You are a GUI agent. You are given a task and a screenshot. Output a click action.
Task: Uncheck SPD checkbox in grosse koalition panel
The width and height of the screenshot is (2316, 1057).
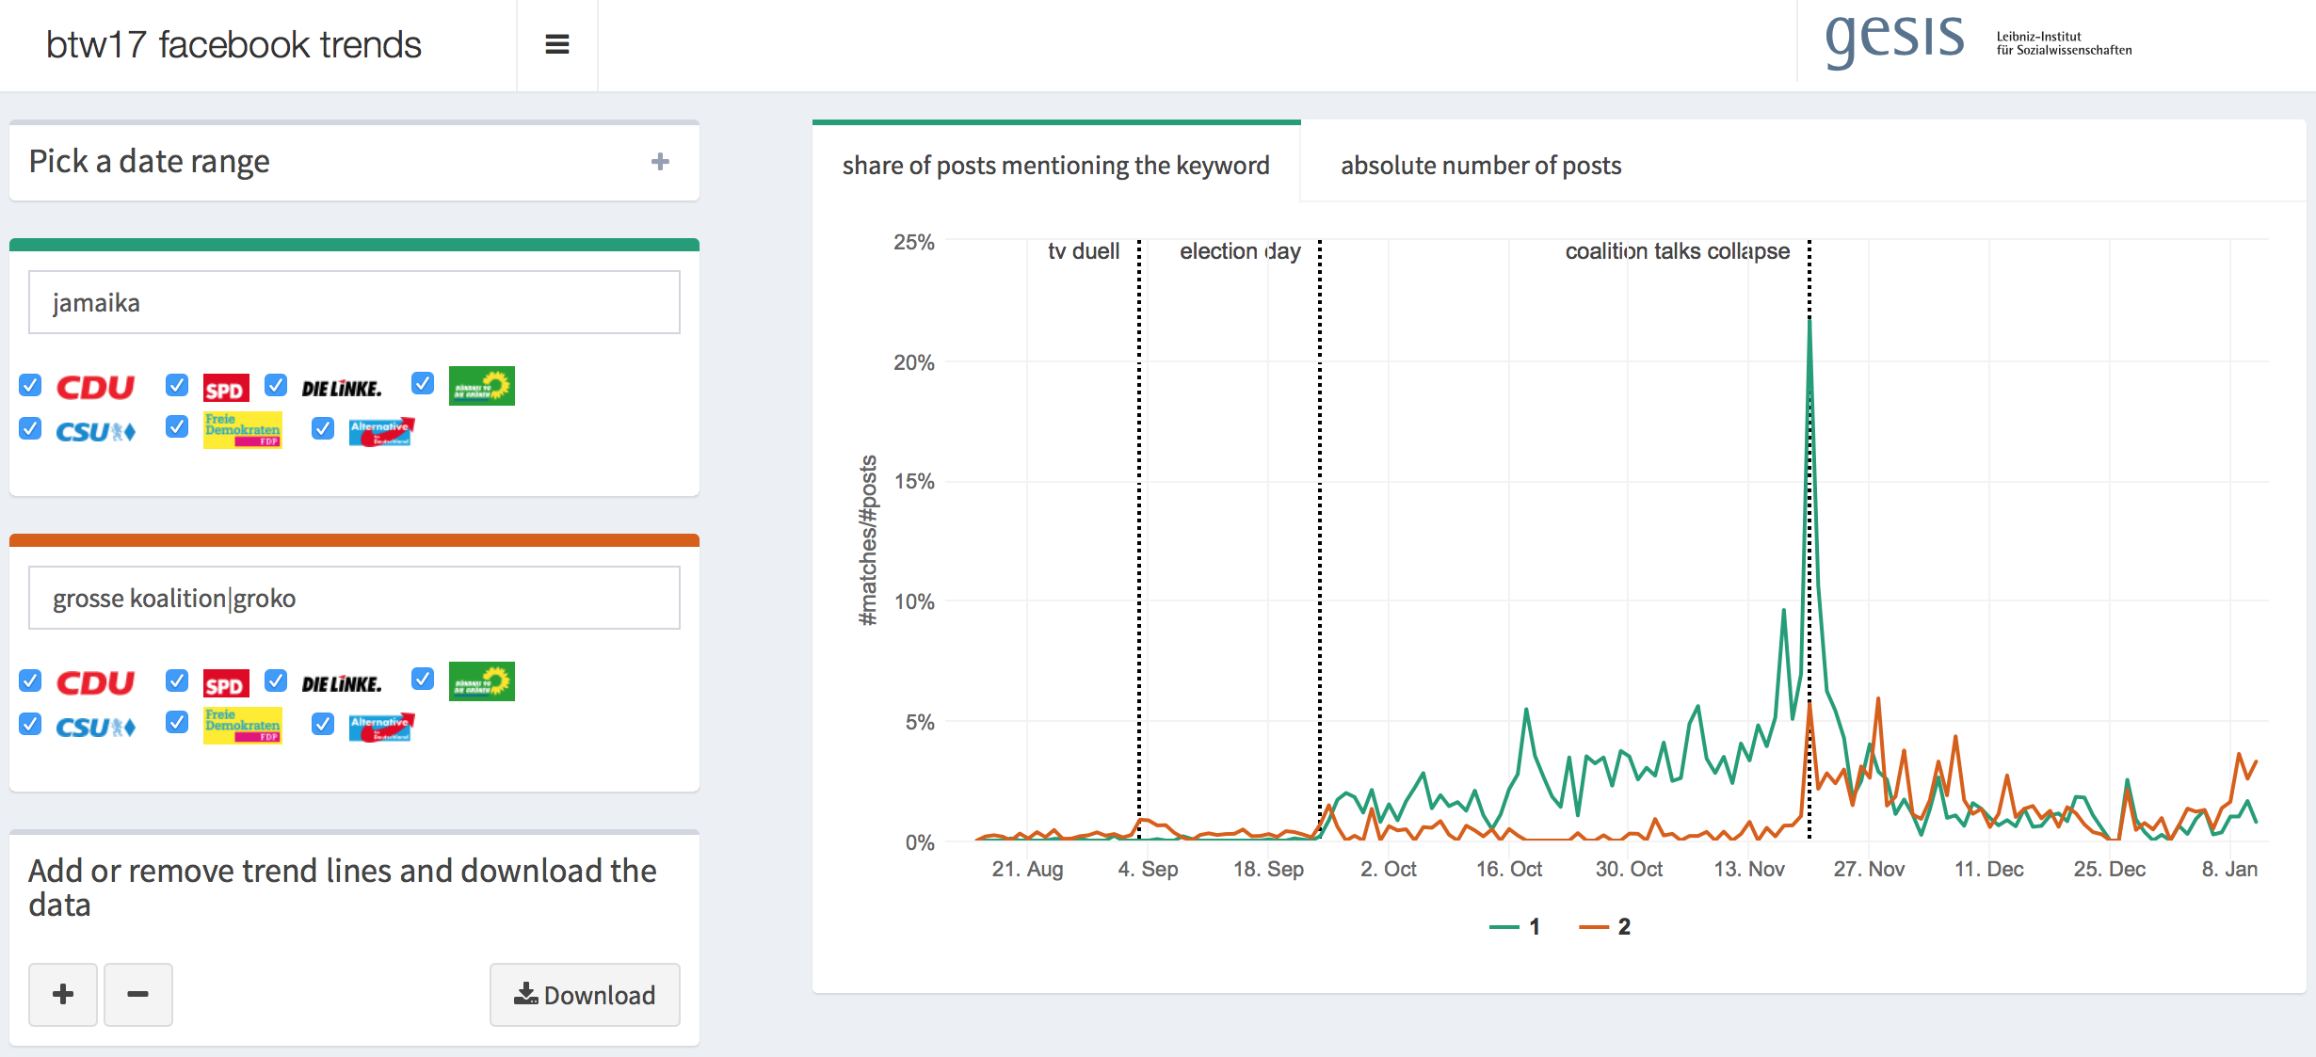(x=177, y=681)
